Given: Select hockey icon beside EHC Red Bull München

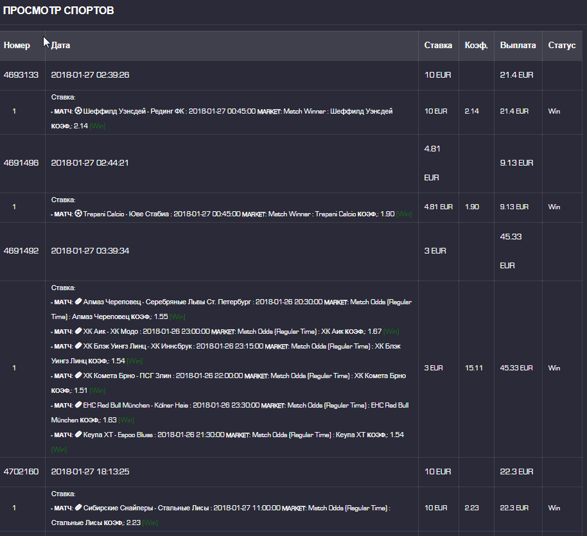Looking at the screenshot, I should (x=78, y=405).
